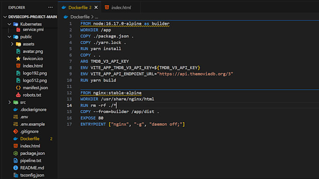Click 'WORKDIR /usr/share/nginx/html' on line 13

click(x=117, y=99)
